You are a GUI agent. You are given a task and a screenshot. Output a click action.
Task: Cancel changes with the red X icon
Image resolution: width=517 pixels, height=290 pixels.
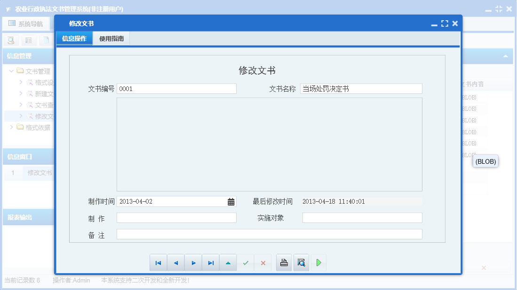(263, 263)
